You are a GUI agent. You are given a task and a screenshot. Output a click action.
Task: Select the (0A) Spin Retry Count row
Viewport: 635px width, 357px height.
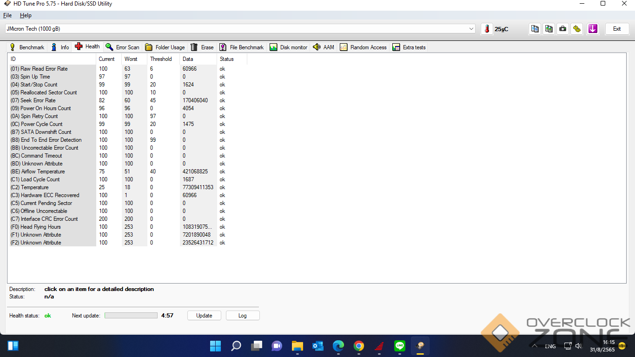127,116
